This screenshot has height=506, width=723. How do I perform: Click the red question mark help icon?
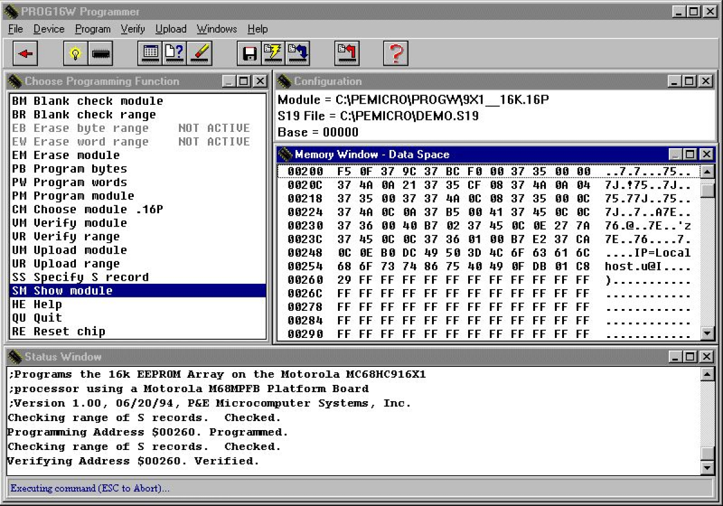coord(395,54)
